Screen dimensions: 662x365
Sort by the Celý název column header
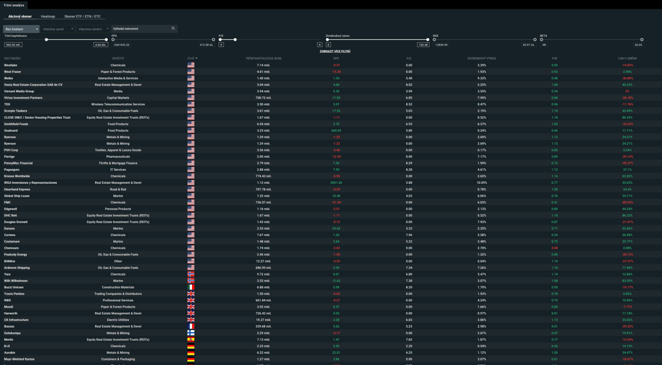[12, 59]
